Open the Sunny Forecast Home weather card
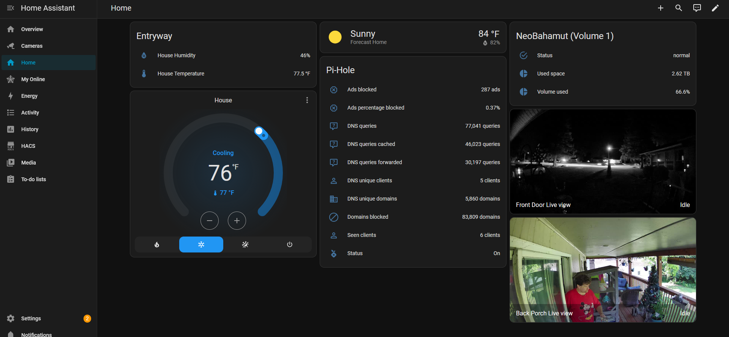The image size is (729, 337). [413, 38]
